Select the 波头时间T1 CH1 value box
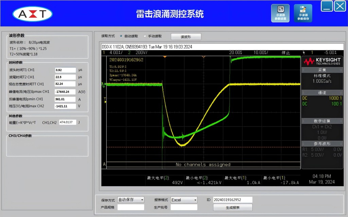The height and width of the screenshot is (217, 348). (65, 70)
